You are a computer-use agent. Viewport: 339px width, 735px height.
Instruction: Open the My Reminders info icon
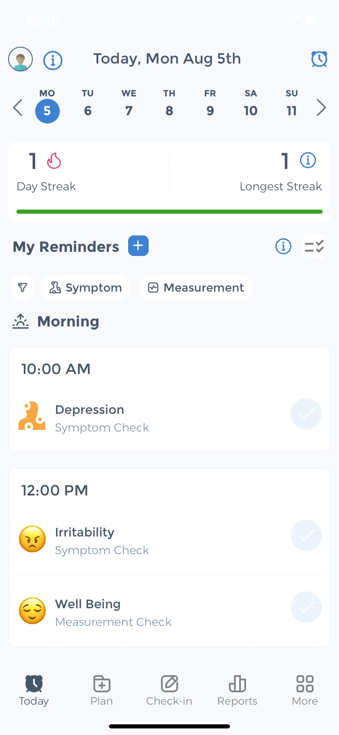tap(283, 247)
